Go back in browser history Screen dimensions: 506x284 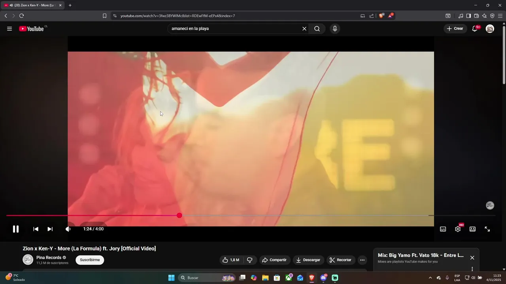[6, 16]
